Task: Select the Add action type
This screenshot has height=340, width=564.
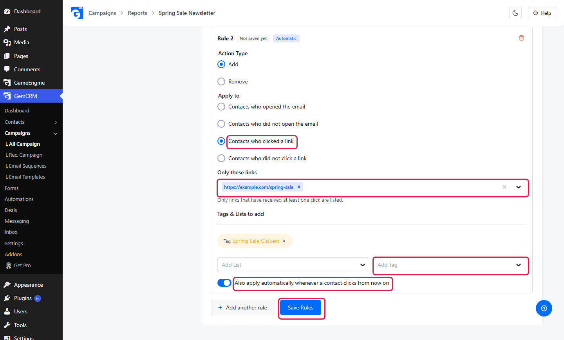Action: 221,64
